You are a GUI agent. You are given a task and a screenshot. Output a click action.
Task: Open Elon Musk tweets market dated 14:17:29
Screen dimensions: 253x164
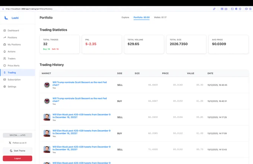point(81,116)
